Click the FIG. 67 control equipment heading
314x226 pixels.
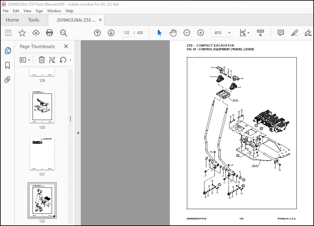pyautogui.click(x=220, y=49)
